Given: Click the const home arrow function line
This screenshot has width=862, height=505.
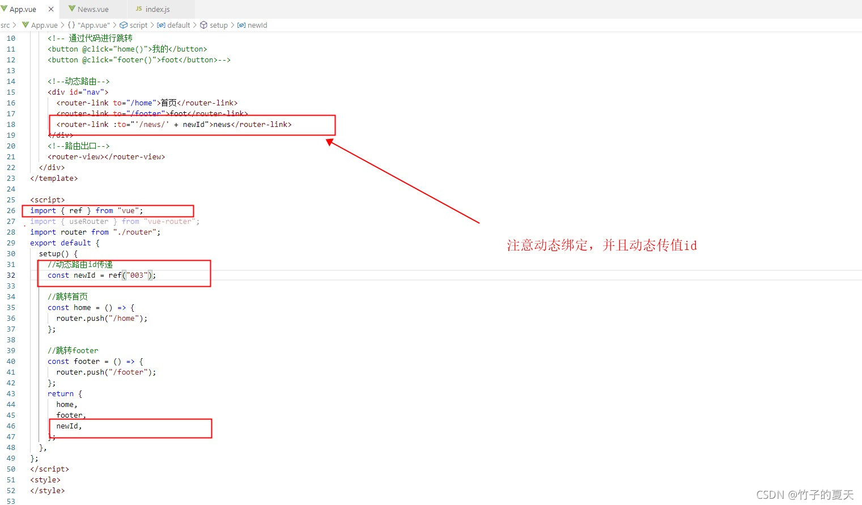Looking at the screenshot, I should [x=91, y=307].
